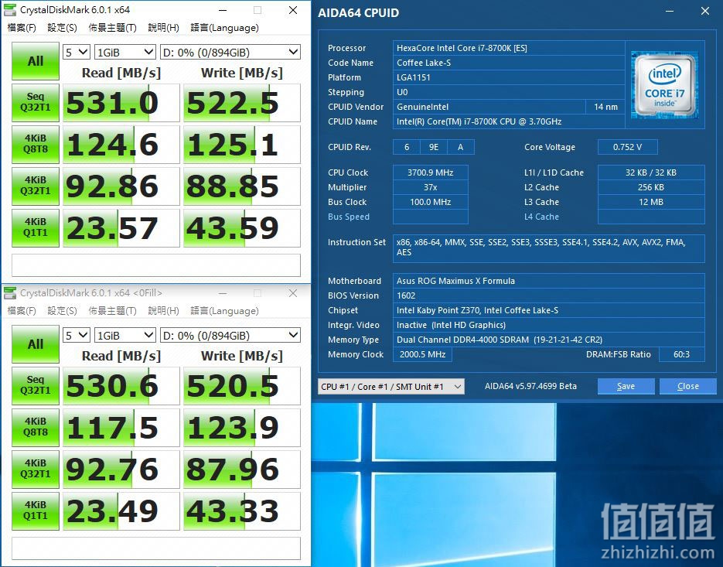Open 檔案(F) menu in 0Fill window
The height and width of the screenshot is (567, 723).
22,310
